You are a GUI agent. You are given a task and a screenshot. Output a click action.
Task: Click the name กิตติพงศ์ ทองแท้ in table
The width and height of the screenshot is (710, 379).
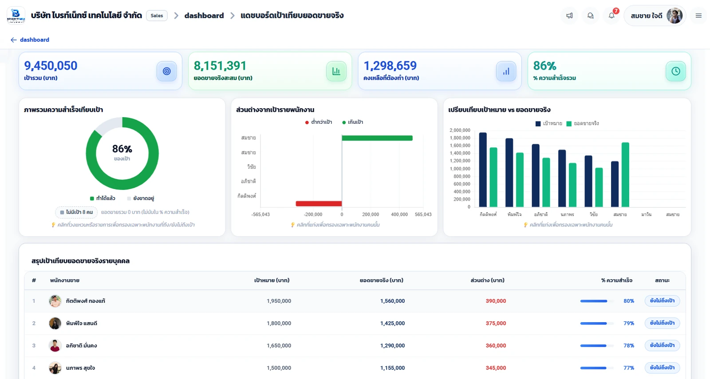[86, 301]
